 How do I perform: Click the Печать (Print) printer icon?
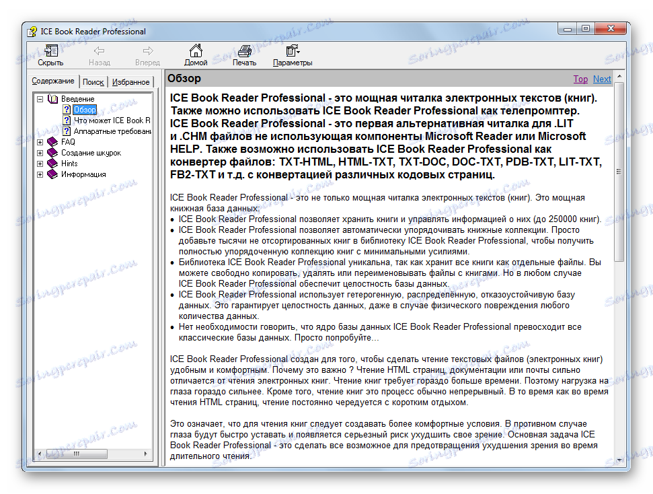point(245,51)
